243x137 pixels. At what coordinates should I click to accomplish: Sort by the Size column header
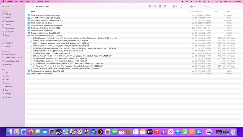click(216, 12)
